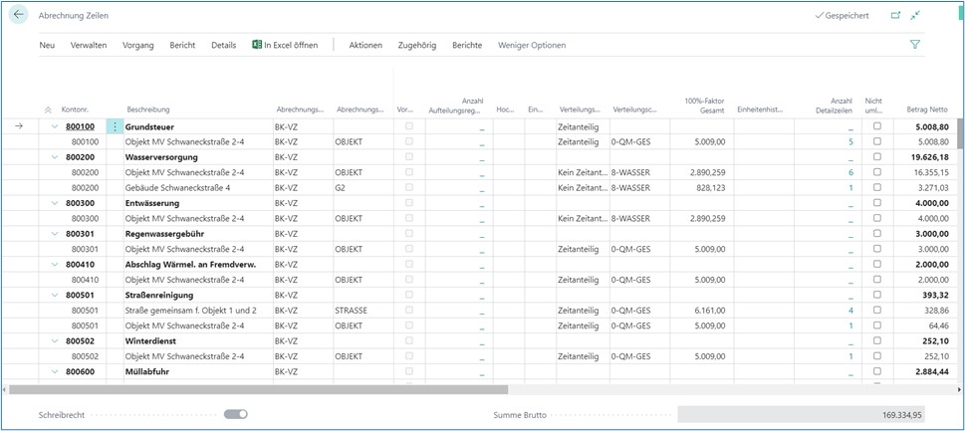Screen dimensions: 965x431
Task: Click the collapse page icon
Action: click(916, 16)
